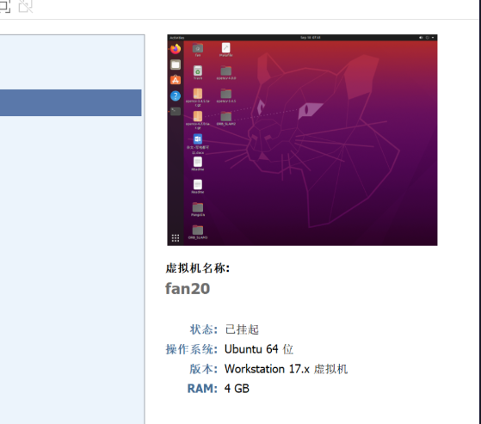The height and width of the screenshot is (424, 481).
Task: Click the virtual machine name fan20
Action: (188, 288)
